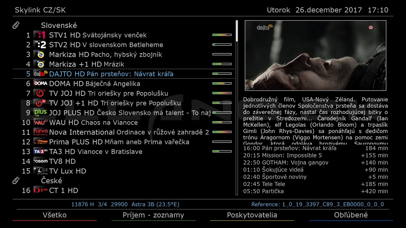Viewport: 406px width, 228px height.
Task: Choose the TV JOJ HD channel logo
Action: 40,93
